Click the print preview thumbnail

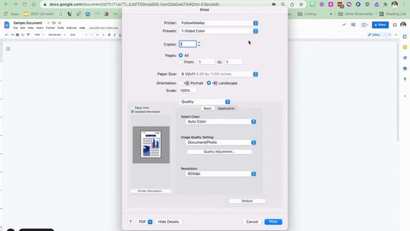pos(151,145)
